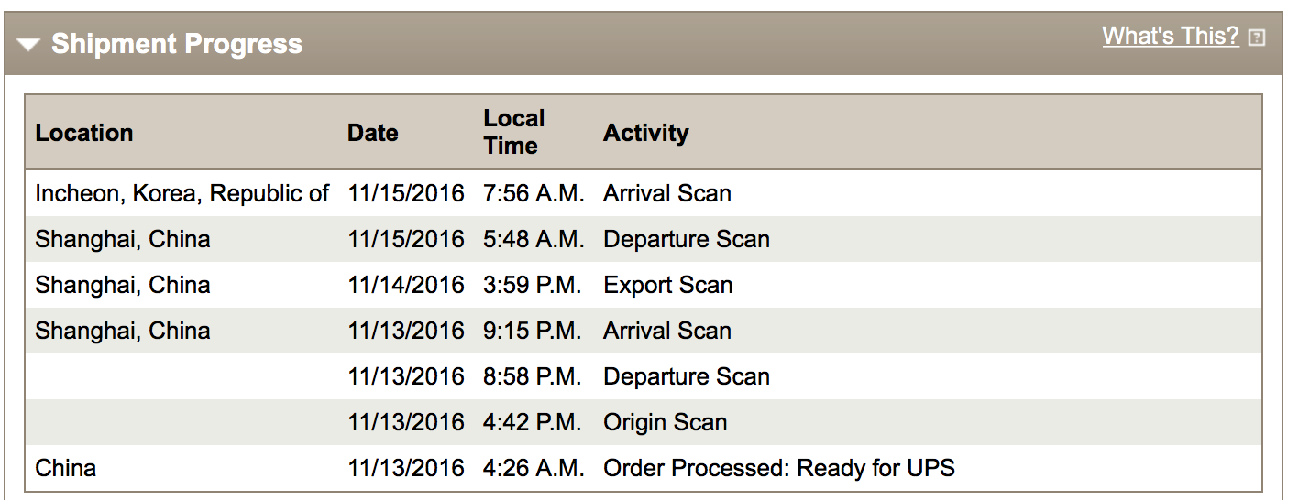Click the China location in last row

tap(66, 468)
